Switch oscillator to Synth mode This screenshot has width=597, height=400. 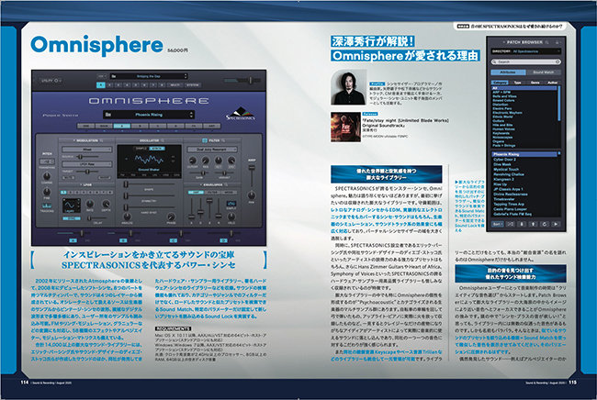tap(157, 149)
